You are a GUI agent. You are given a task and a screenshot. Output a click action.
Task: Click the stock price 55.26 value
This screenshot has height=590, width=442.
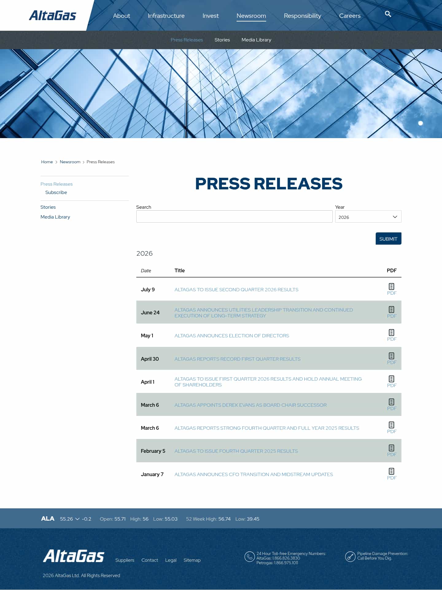pyautogui.click(x=67, y=519)
